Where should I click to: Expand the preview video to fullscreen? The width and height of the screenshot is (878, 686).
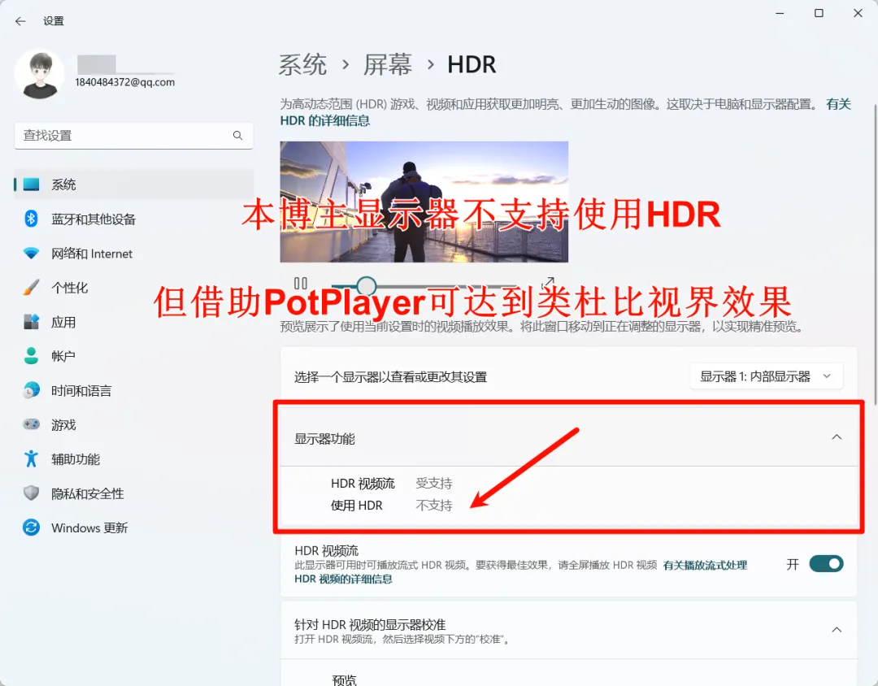click(x=548, y=282)
